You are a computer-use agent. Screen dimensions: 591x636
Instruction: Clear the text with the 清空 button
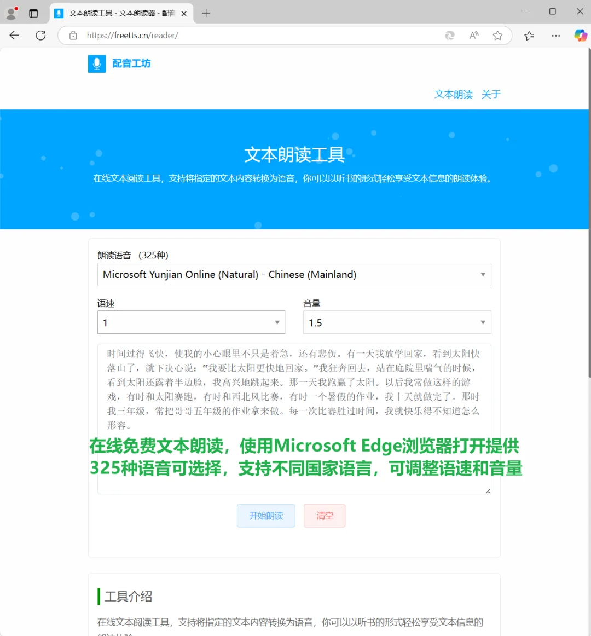[325, 516]
